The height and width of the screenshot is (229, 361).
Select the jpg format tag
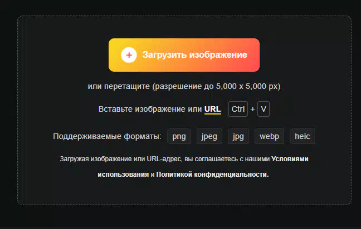(238, 136)
